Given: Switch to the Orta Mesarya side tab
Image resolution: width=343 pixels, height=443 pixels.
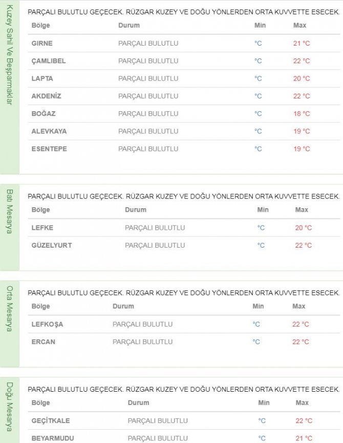Looking at the screenshot, I should pyautogui.click(x=9, y=306).
